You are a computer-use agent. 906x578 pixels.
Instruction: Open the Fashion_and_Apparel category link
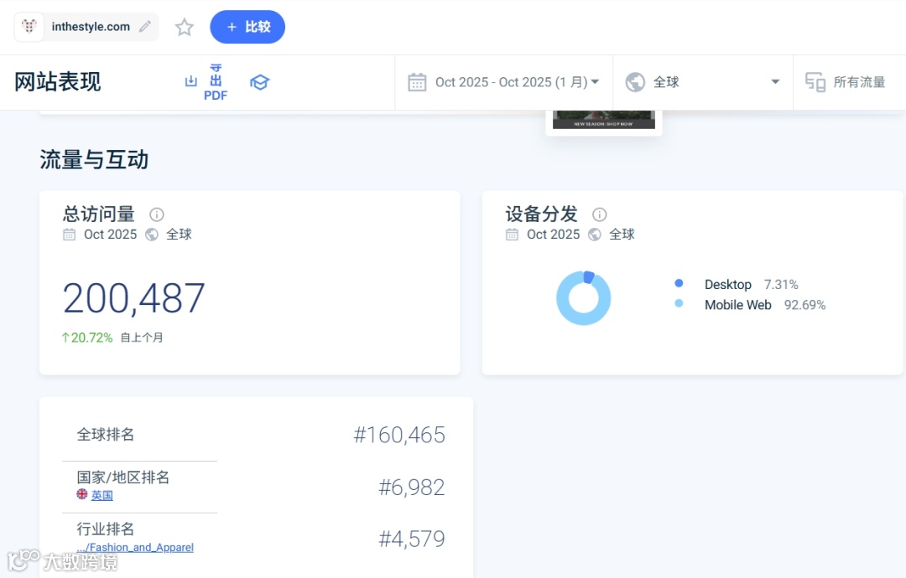(135, 548)
